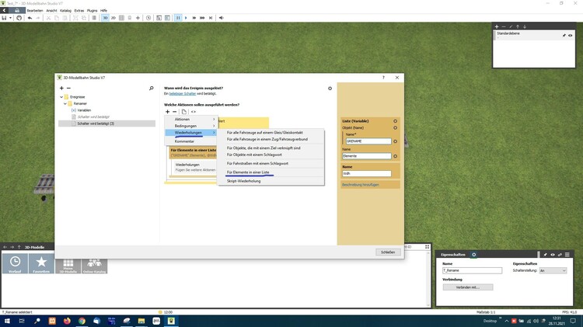
Task: Click the beliebiger Schalter link
Action: tap(183, 94)
